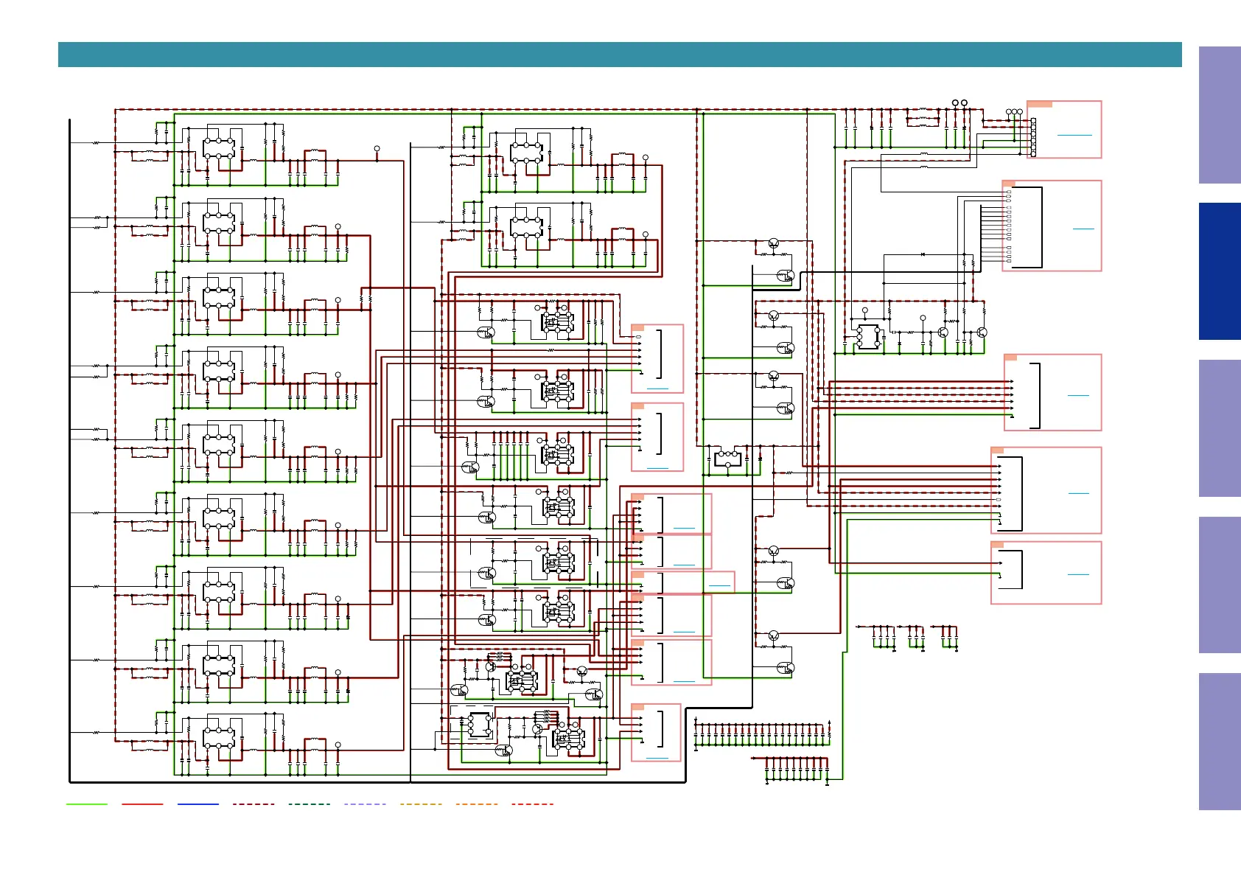Select the small four-pin IC in the diagram center
Image resolution: width=1241 pixels, height=878 pixels.
coord(728,459)
